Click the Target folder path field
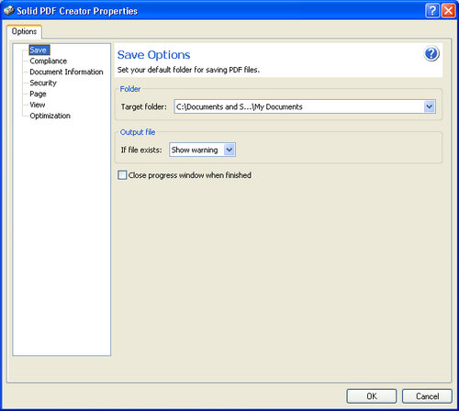 click(x=299, y=106)
